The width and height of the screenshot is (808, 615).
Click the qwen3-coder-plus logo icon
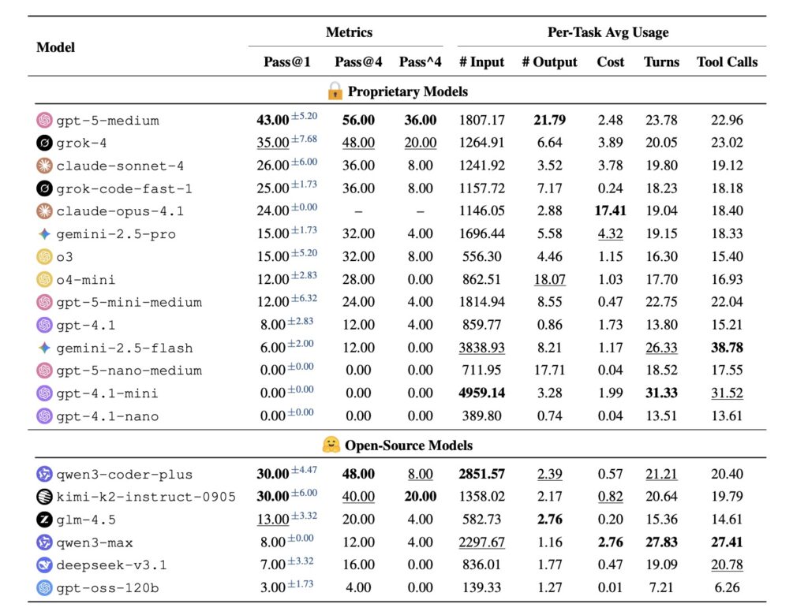[44, 475]
